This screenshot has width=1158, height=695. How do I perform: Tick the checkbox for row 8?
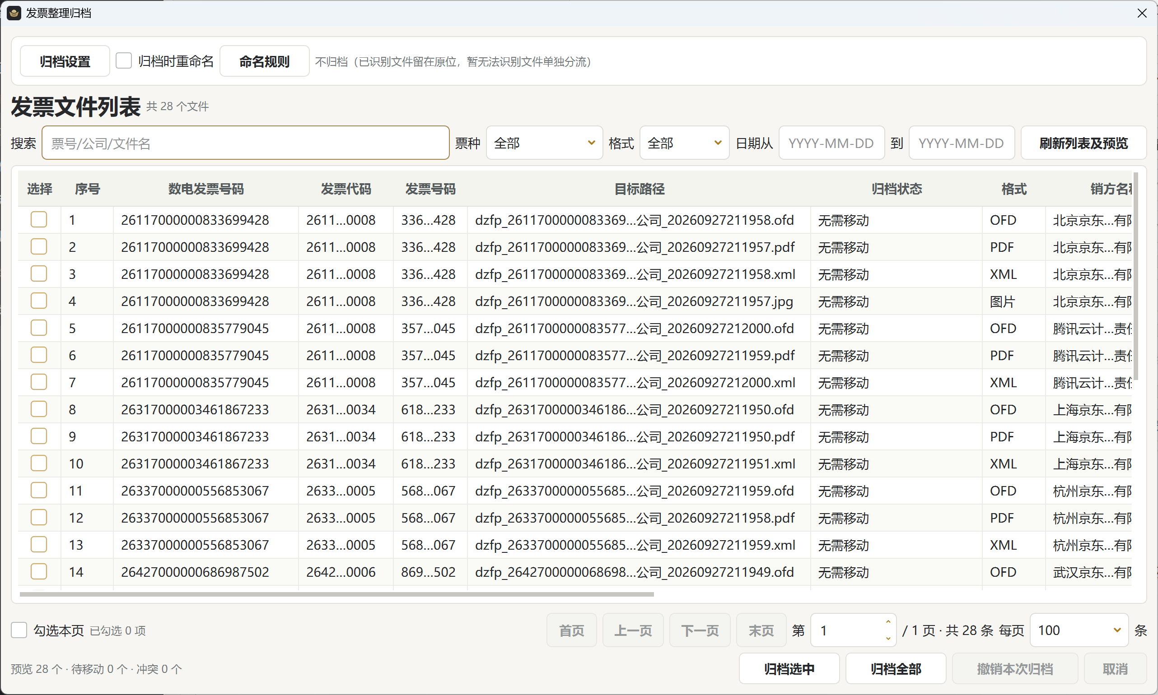pos(39,409)
